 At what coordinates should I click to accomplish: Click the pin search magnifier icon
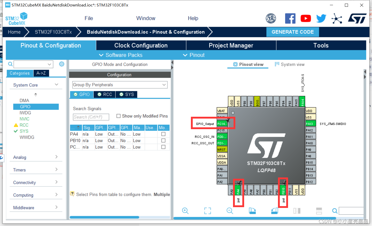pyautogui.click(x=335, y=211)
